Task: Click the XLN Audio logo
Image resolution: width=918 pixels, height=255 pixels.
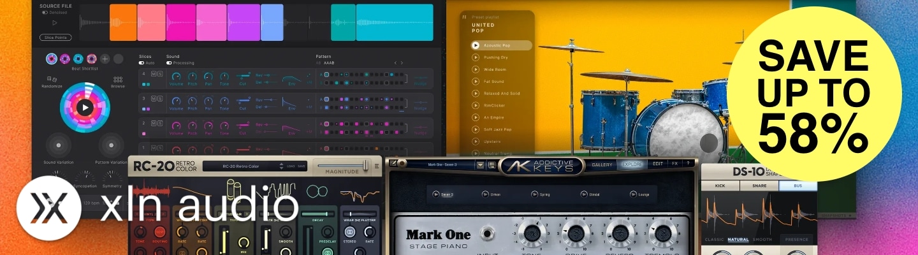Action: [x=48, y=208]
